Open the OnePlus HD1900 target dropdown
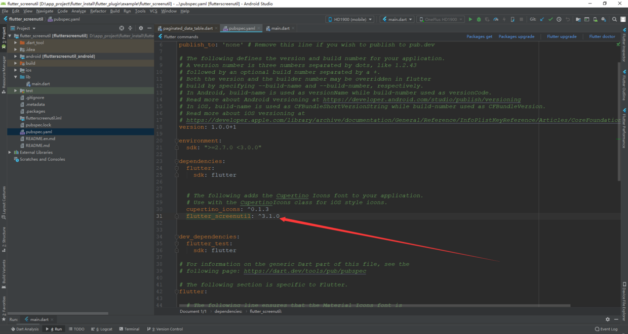The height and width of the screenshot is (334, 628). 440,19
